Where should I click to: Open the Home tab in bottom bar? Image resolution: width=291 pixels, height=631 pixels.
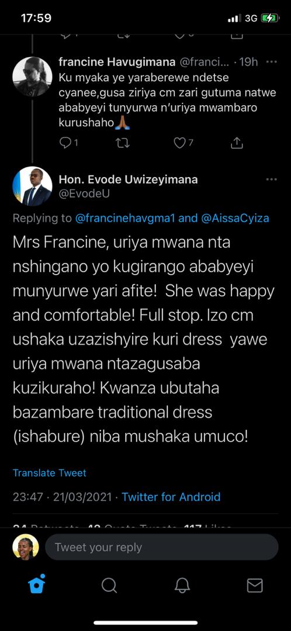pyautogui.click(x=37, y=585)
